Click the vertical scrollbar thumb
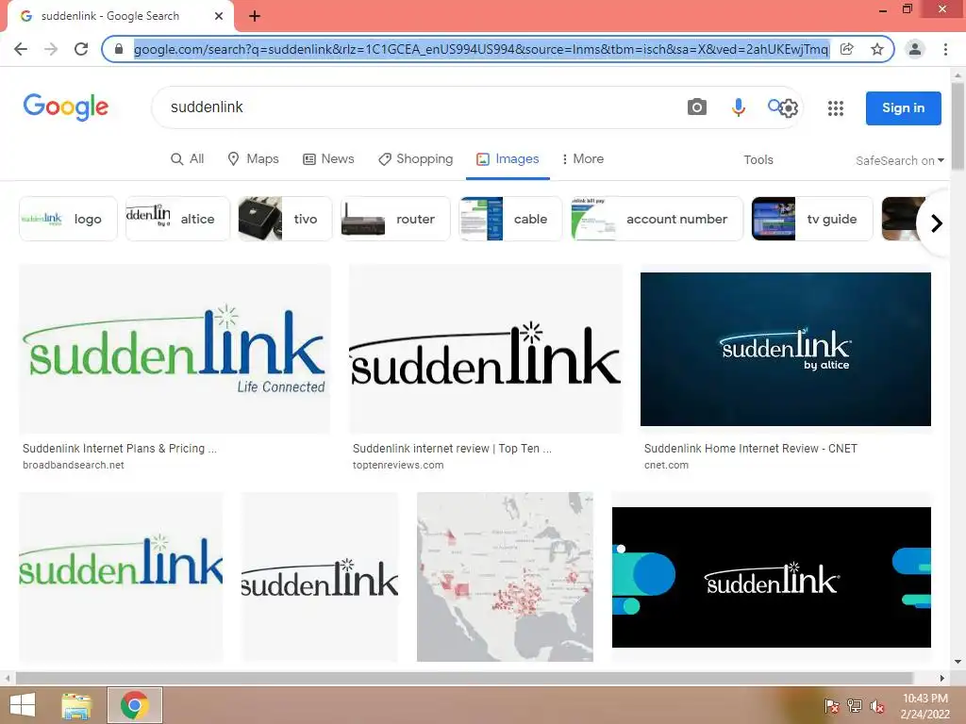Viewport: 966px width, 724px height. 958,126
